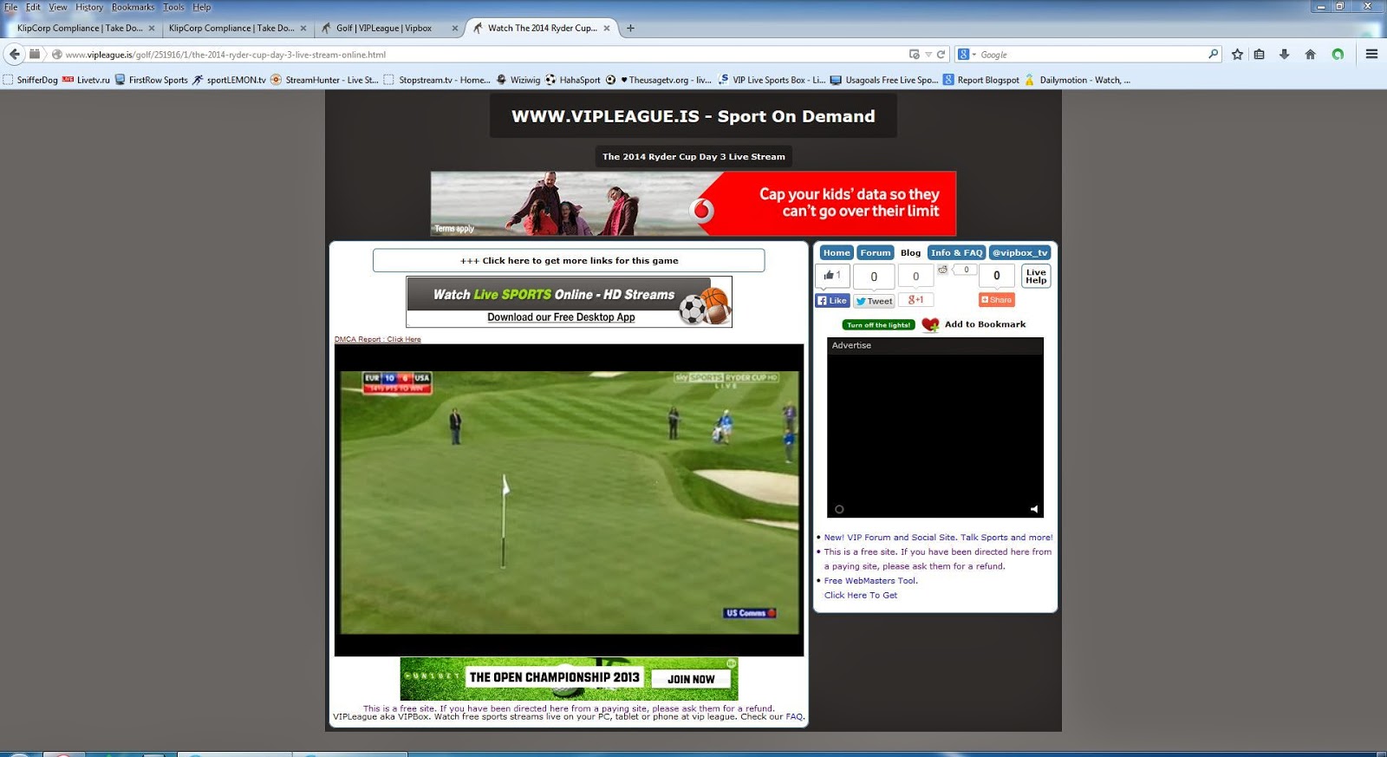Click the shield icon in the address bar
Viewport: 1387px width, 757px height.
pyautogui.click(x=914, y=55)
